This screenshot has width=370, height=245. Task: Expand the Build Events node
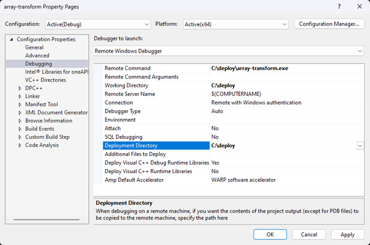coord(20,129)
